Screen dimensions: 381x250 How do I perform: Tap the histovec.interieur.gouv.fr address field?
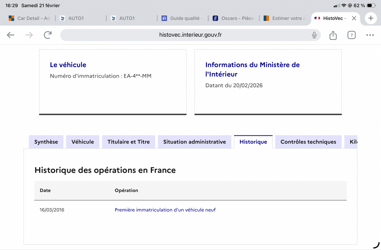pyautogui.click(x=190, y=35)
